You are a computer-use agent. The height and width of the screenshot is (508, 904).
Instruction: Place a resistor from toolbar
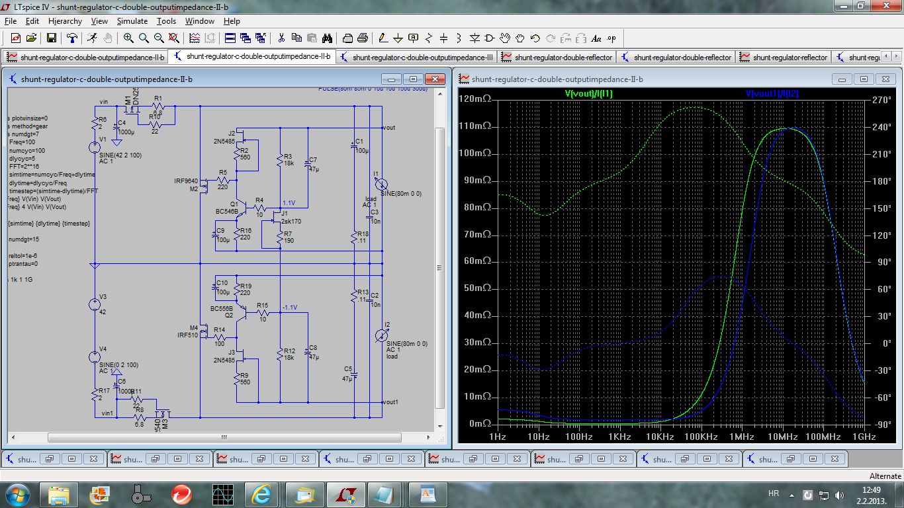(x=429, y=38)
